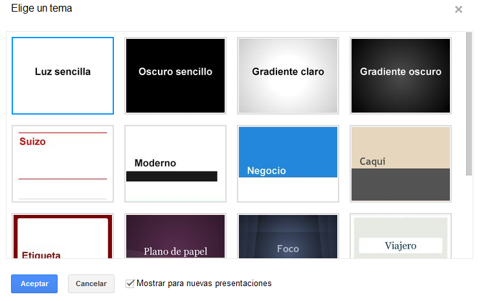The image size is (481, 301).
Task: Select the Luz sencilla theme
Action: 63,75
